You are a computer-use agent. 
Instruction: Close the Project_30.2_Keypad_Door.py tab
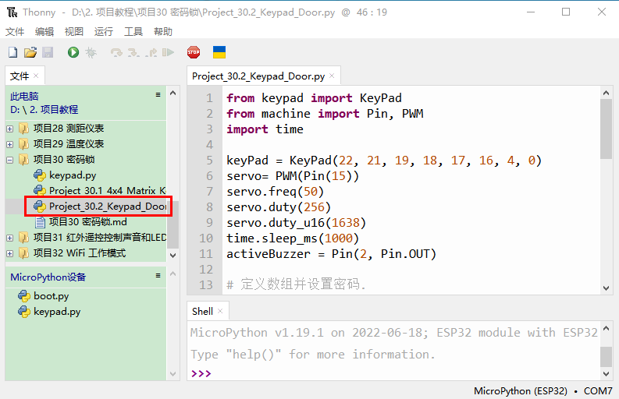(x=332, y=76)
